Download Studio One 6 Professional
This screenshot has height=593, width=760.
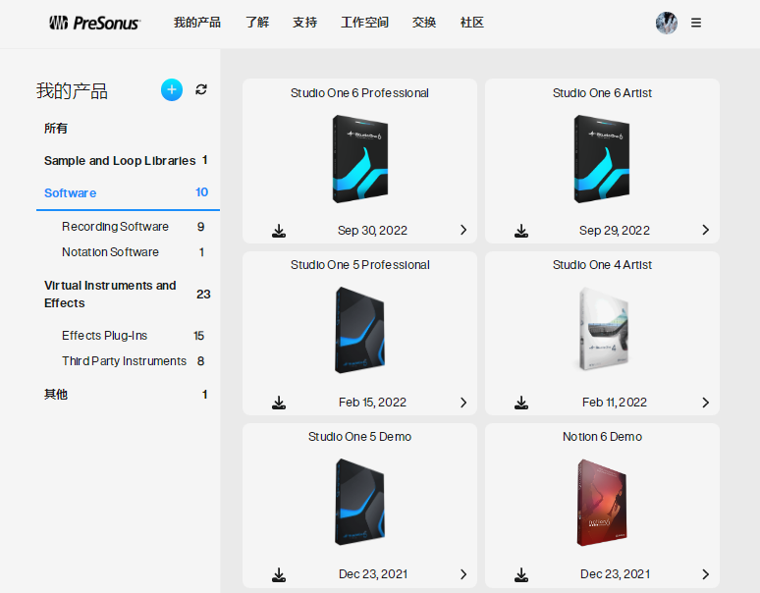[279, 231]
